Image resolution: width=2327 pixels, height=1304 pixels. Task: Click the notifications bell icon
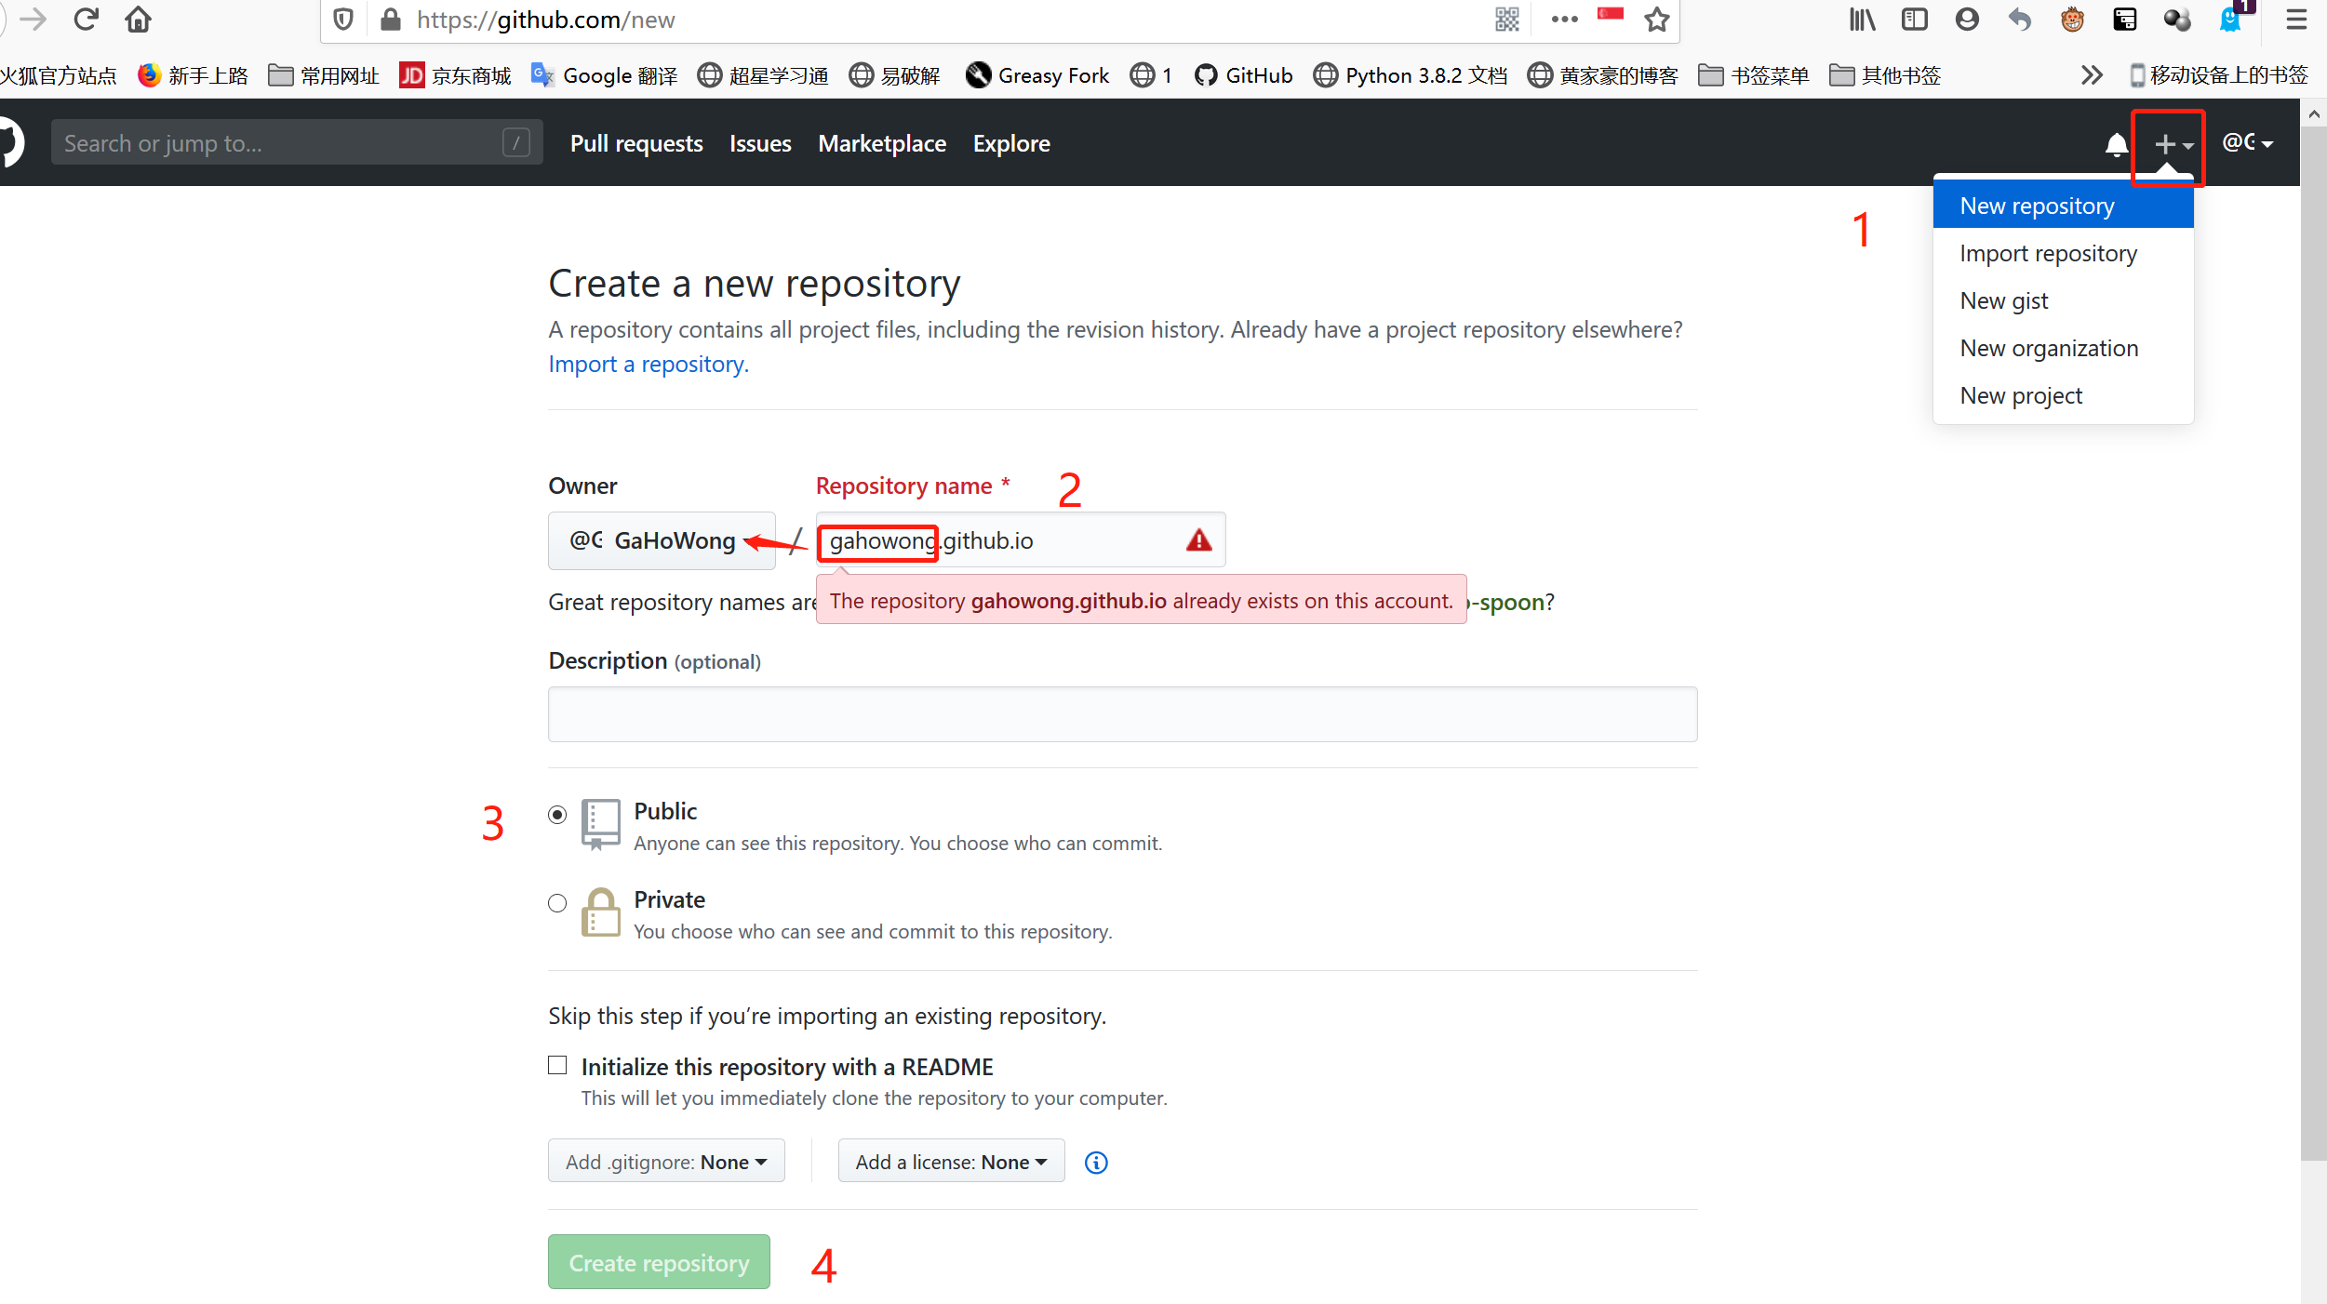pyautogui.click(x=2116, y=144)
